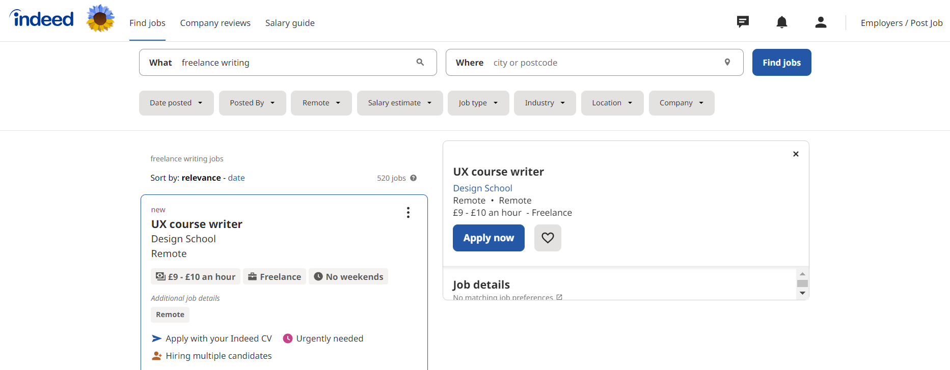Go to the Find jobs tab

[147, 23]
